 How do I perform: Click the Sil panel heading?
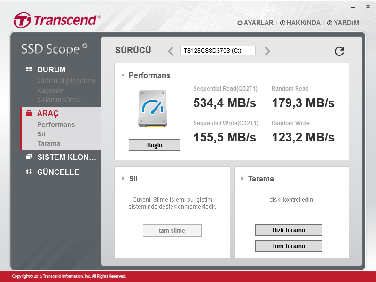(133, 179)
